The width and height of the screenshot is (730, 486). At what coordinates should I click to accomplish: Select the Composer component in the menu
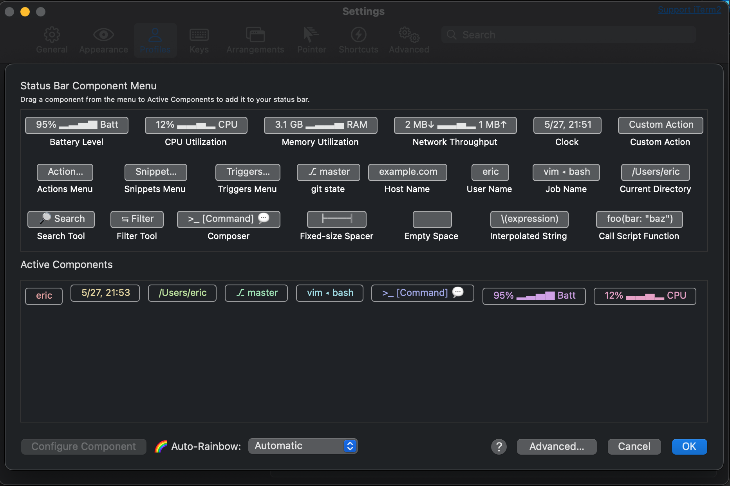coord(228,219)
